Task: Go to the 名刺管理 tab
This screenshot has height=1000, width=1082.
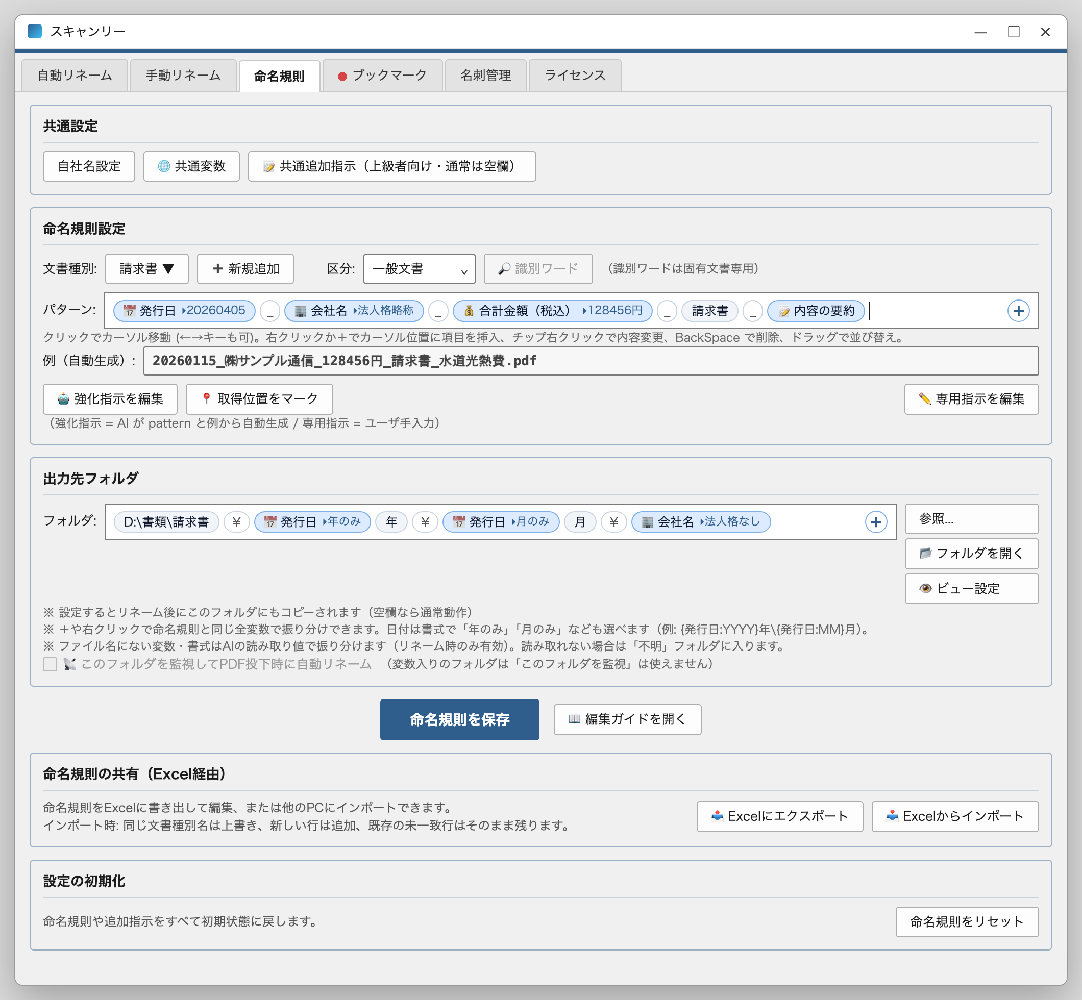Action: [485, 75]
